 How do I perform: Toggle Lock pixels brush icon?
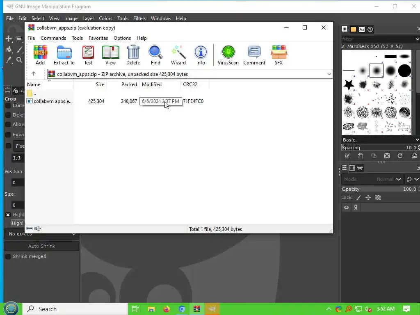coord(358,198)
